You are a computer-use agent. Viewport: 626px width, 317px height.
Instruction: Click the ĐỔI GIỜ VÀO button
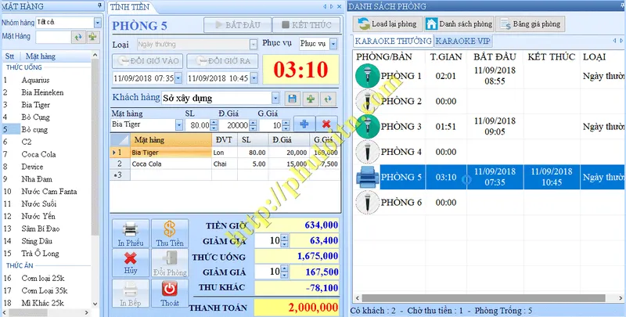pos(148,61)
